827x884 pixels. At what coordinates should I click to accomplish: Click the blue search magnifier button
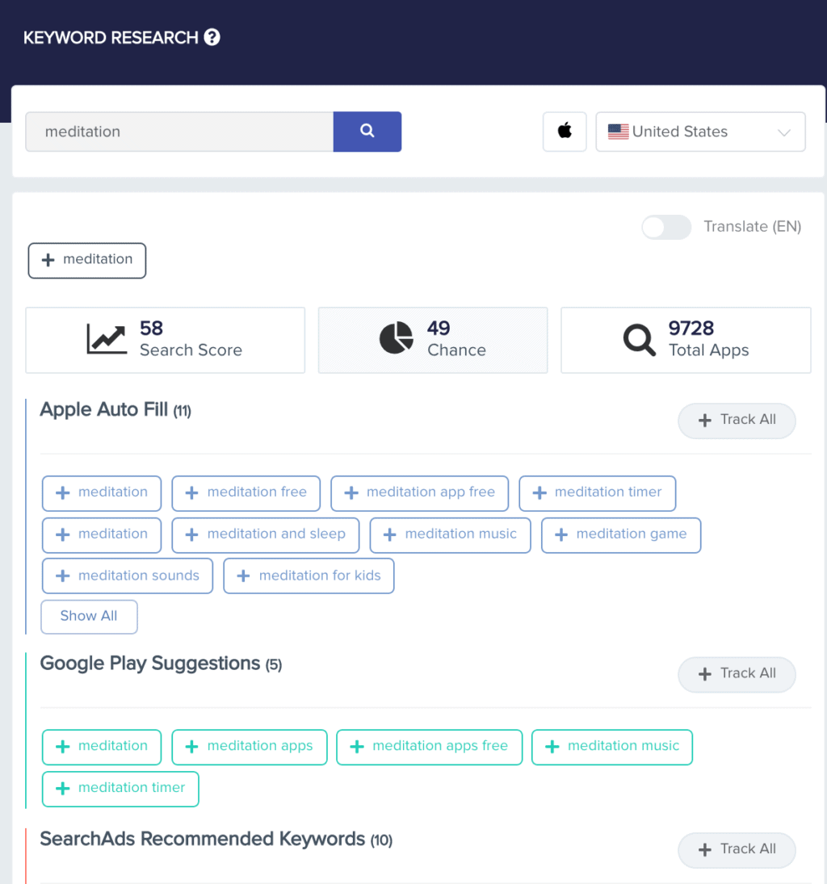pos(367,131)
